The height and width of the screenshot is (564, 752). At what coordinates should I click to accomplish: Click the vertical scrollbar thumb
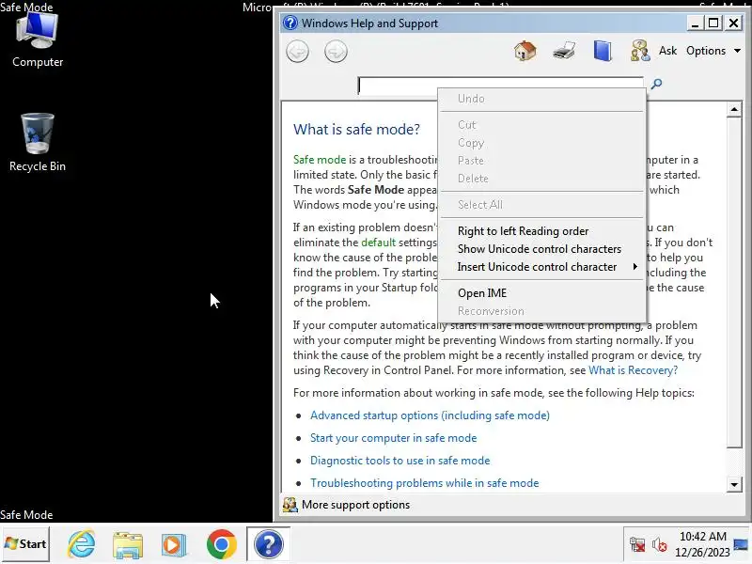click(734, 283)
